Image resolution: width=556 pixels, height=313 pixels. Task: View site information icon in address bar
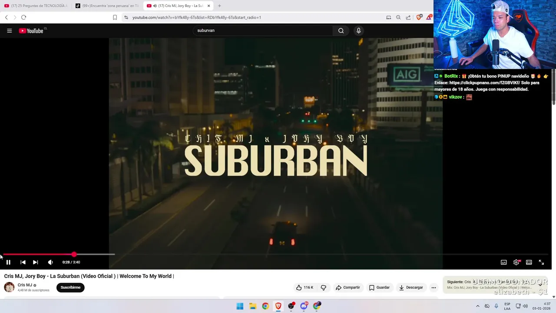[x=126, y=17]
